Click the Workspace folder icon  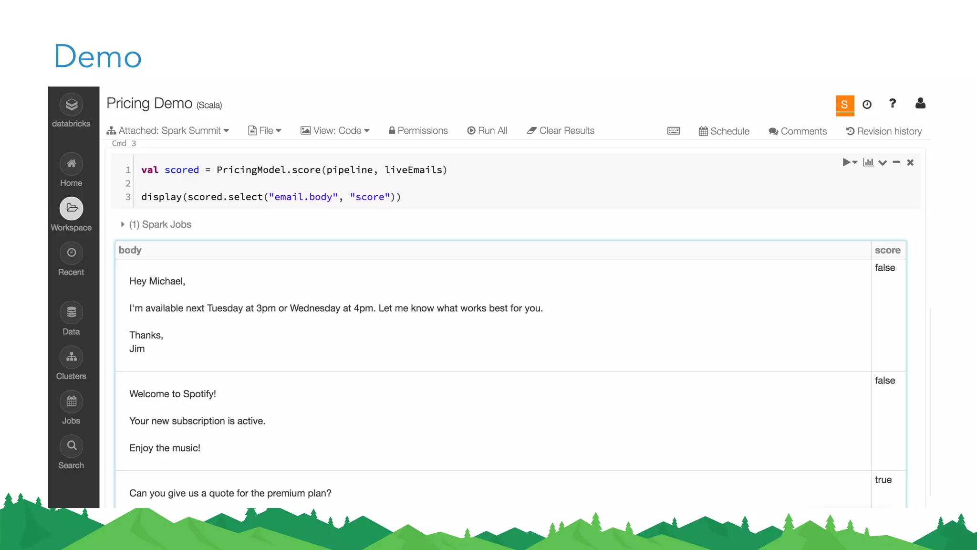[x=71, y=208]
